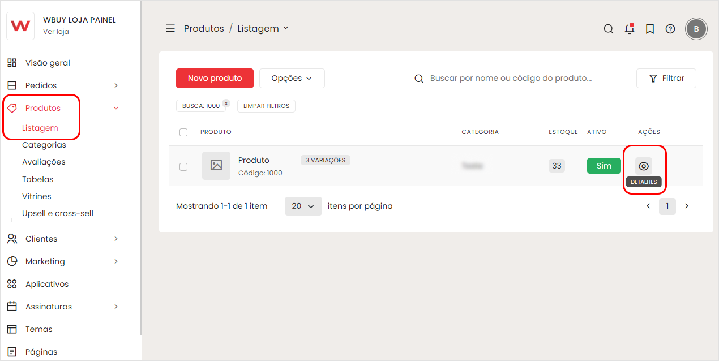Check the select-all checkbox in table header
719x362 pixels.
[x=183, y=132]
